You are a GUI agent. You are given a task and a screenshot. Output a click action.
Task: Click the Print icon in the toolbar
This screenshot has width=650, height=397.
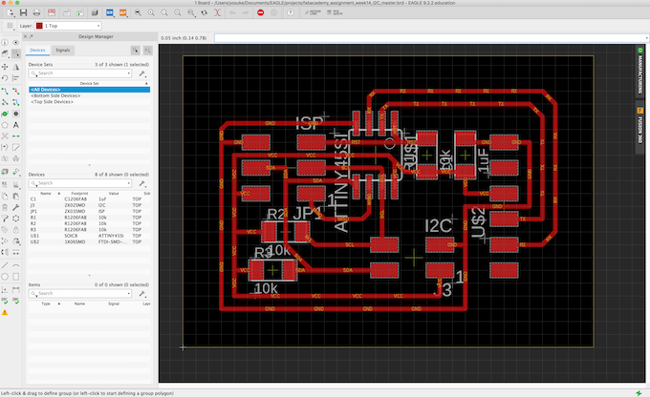coord(36,12)
